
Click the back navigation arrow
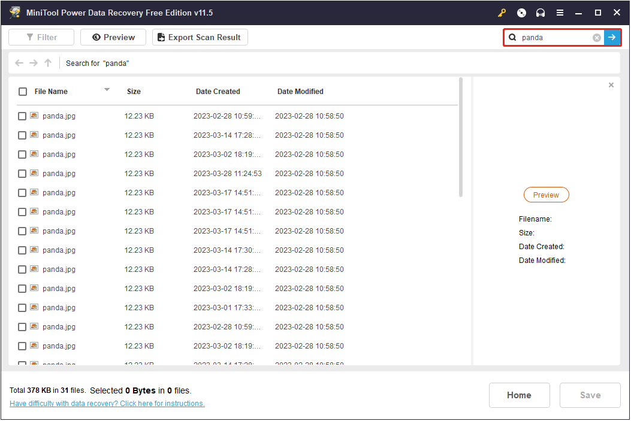pyautogui.click(x=19, y=62)
